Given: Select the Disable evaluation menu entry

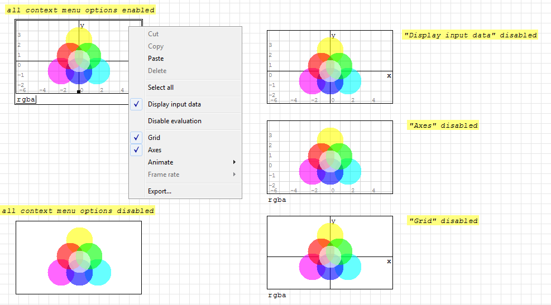Looking at the screenshot, I should pos(174,121).
